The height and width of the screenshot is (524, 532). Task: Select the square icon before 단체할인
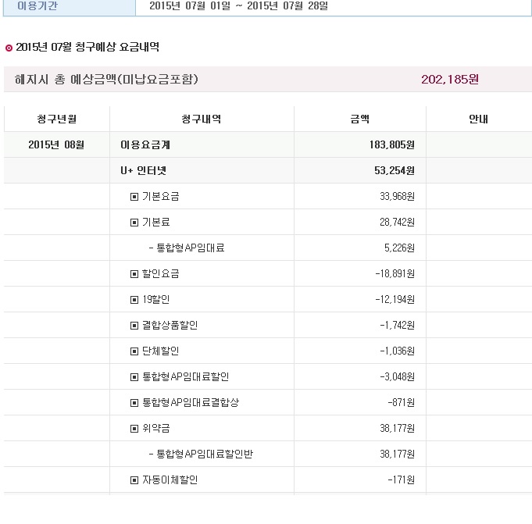134,351
